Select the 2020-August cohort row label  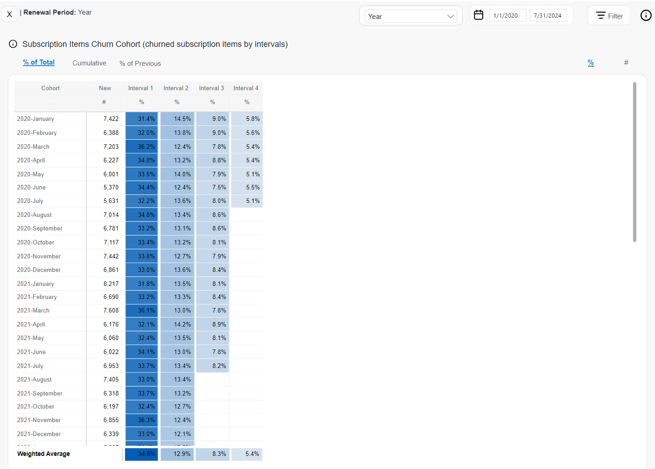coord(34,215)
